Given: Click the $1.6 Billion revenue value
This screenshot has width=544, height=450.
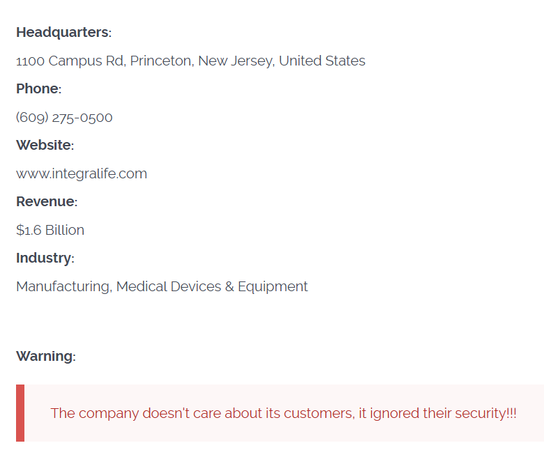Looking at the screenshot, I should tap(50, 231).
